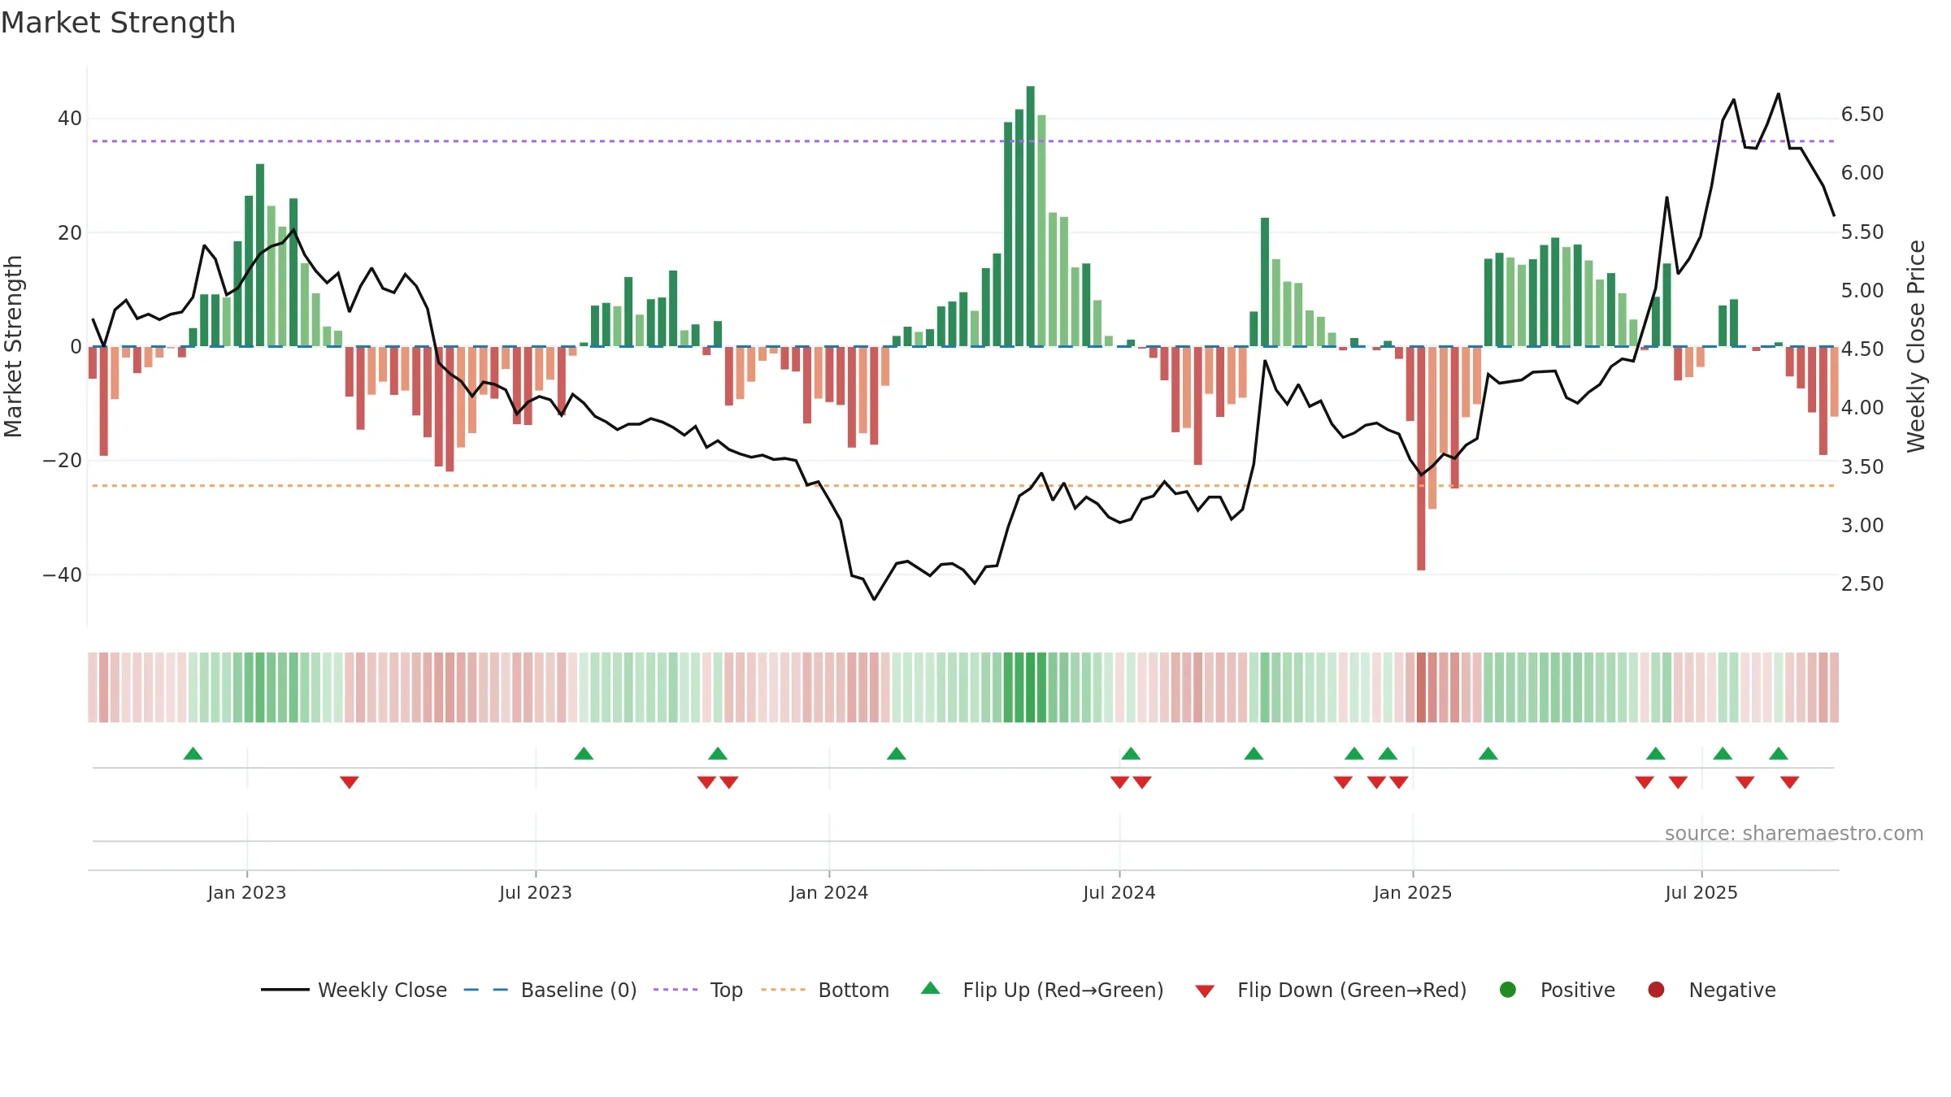
Task: Click the Weekly Close Price axis title
Action: (x=1916, y=346)
